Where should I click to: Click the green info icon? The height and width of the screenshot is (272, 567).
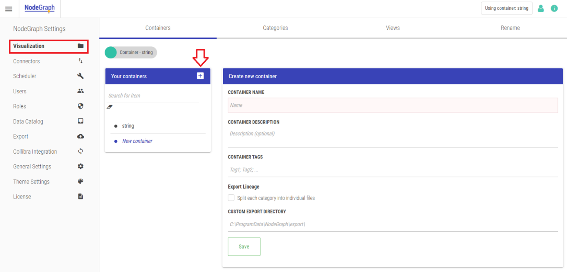tap(554, 8)
